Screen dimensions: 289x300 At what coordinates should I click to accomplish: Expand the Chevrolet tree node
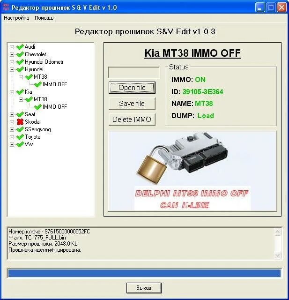(12, 54)
